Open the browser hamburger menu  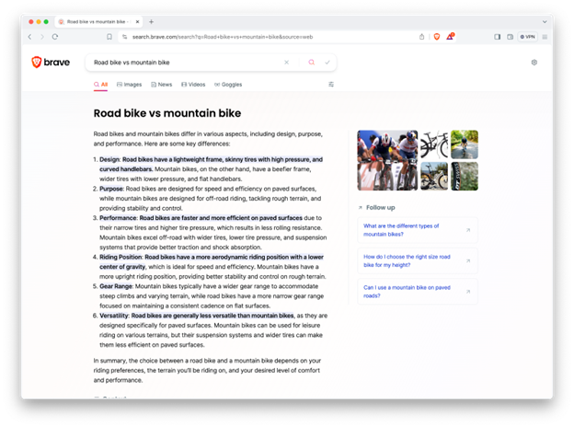[x=545, y=37]
